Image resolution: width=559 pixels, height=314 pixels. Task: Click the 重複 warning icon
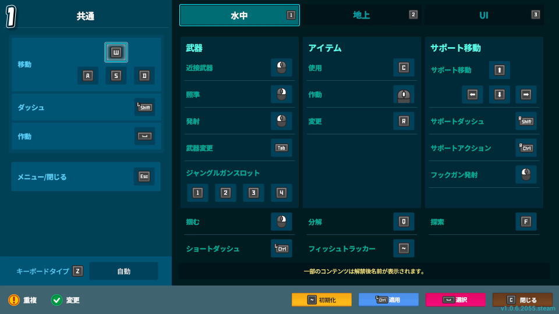[14, 300]
